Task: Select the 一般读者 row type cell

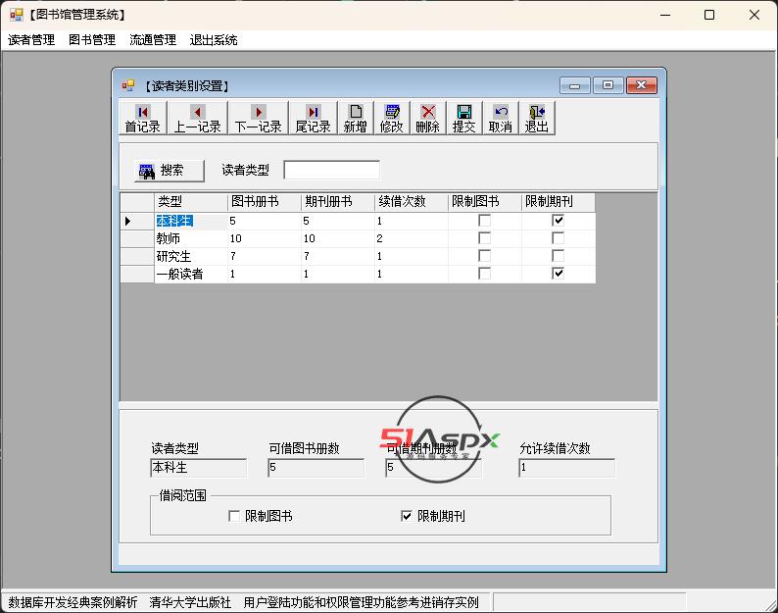Action: pos(191,275)
